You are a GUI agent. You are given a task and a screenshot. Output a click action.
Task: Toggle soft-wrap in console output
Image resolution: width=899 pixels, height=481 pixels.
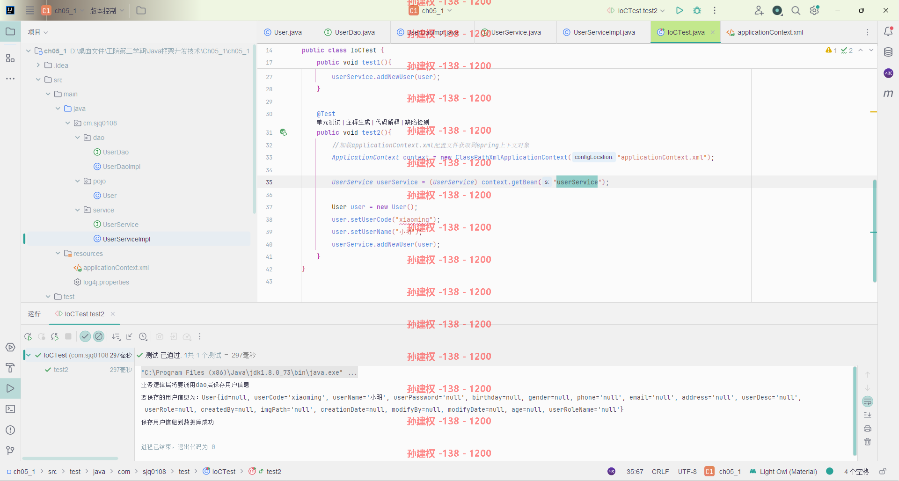point(867,401)
